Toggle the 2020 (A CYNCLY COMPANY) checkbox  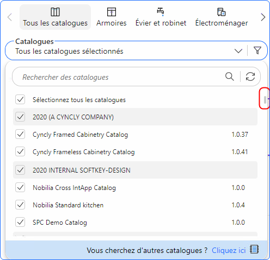20,117
